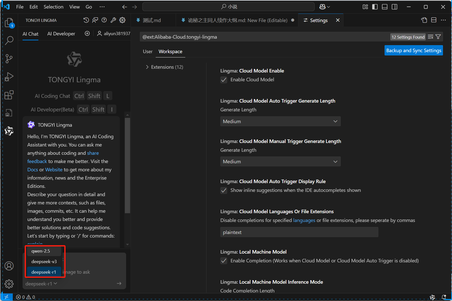This screenshot has height=301, width=452.
Task: Open the Explorer view in activity bar
Action: [9, 23]
